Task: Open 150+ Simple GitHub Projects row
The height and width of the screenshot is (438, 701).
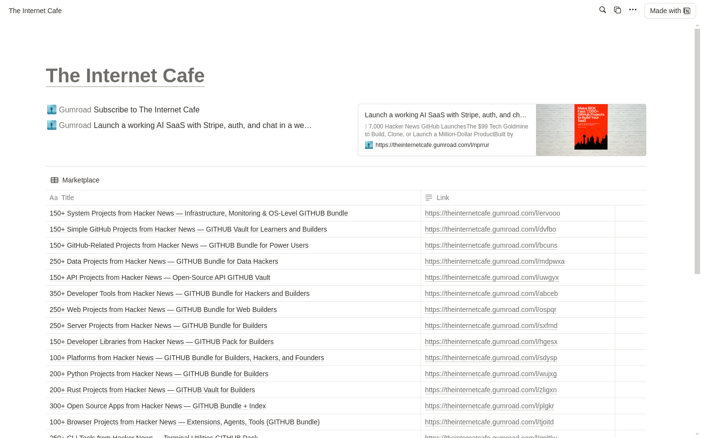Action: tap(188, 229)
